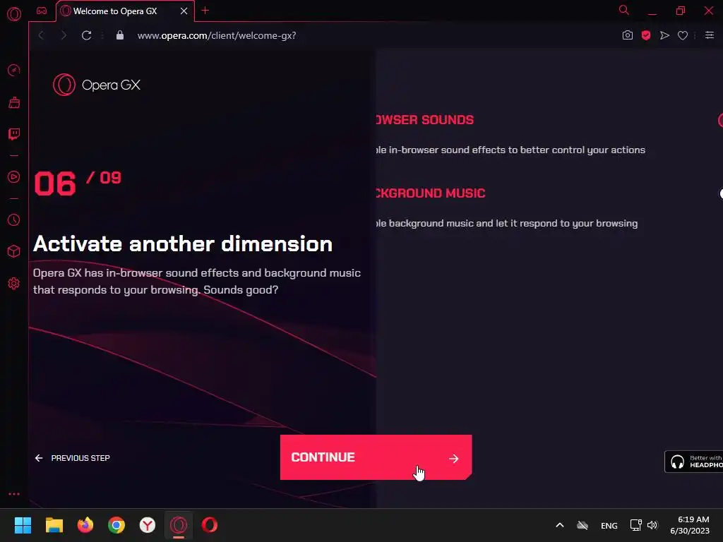Add page to bookmarks heart icon
The width and height of the screenshot is (723, 542).
point(683,35)
